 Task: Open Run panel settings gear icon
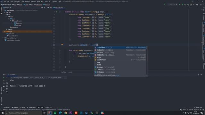[199, 74]
